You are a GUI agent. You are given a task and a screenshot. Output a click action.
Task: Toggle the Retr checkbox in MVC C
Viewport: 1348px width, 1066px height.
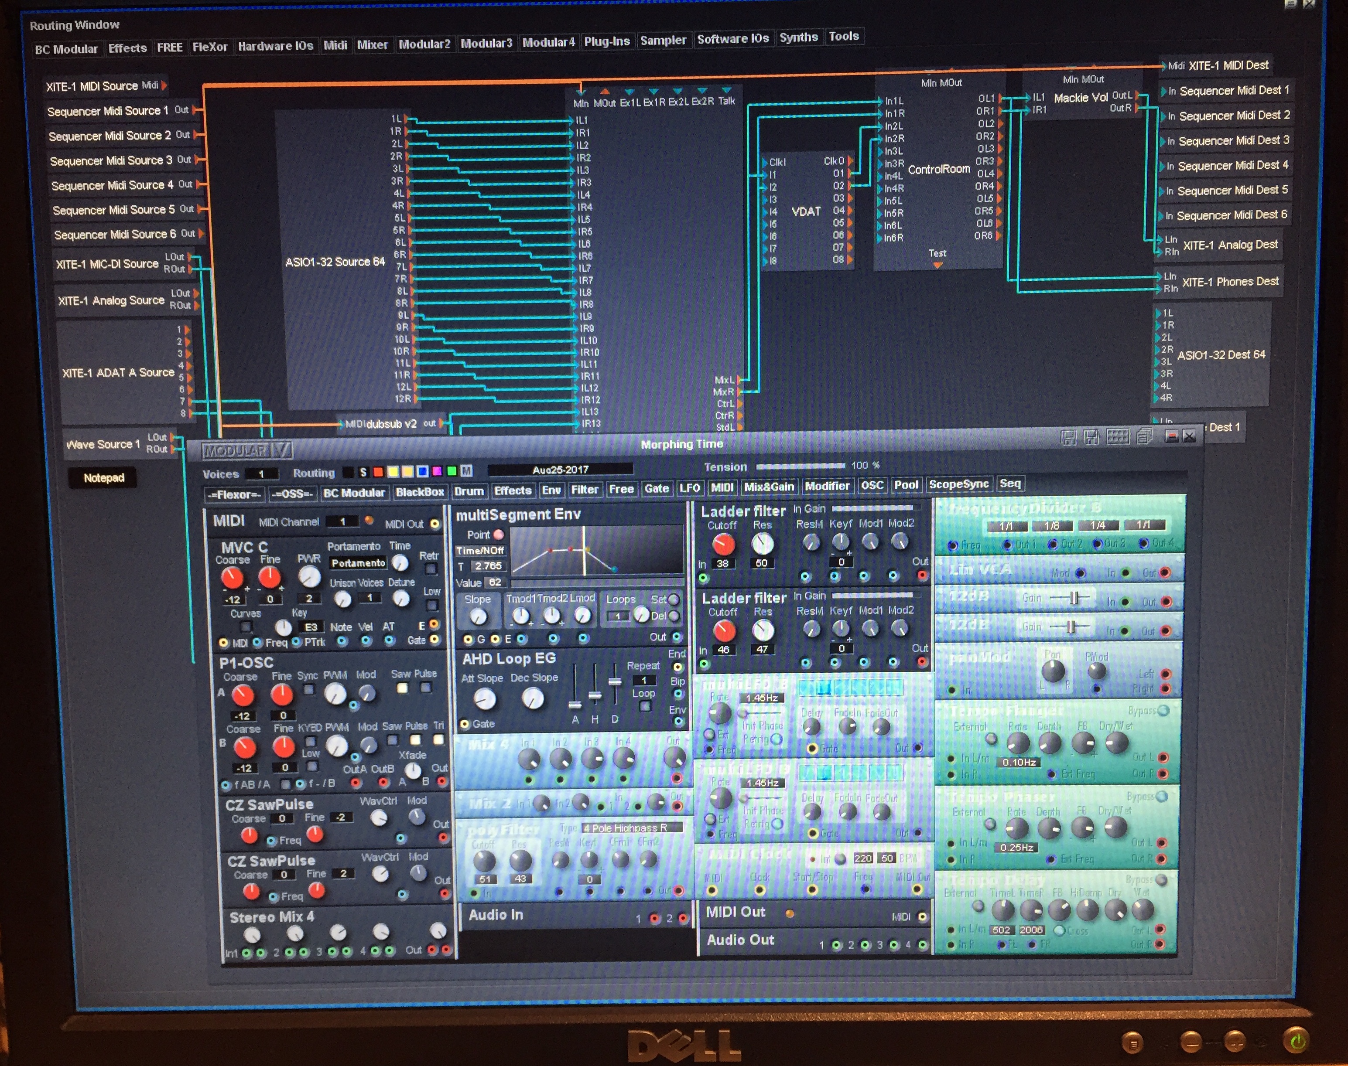(x=431, y=569)
